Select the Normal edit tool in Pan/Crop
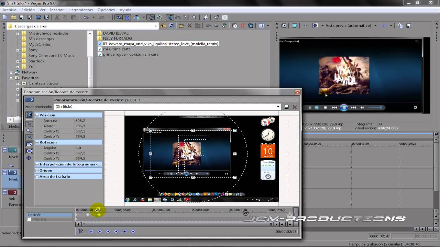Viewport: 440px width, 247px height. coord(29,123)
